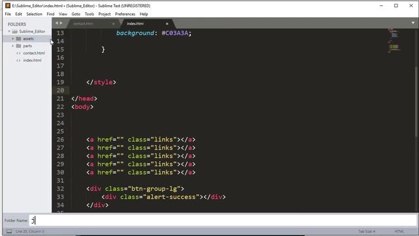419x236 pixels.
Task: Open index.html from the sidebar
Action: (x=32, y=60)
